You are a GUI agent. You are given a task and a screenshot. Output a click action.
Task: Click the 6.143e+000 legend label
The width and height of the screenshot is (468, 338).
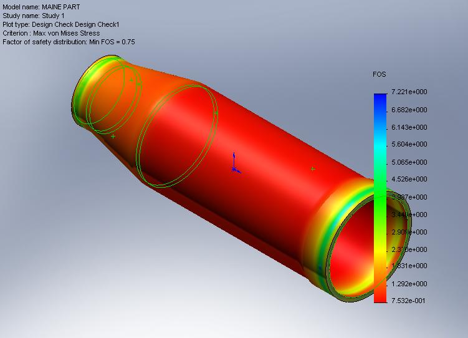tap(409, 127)
